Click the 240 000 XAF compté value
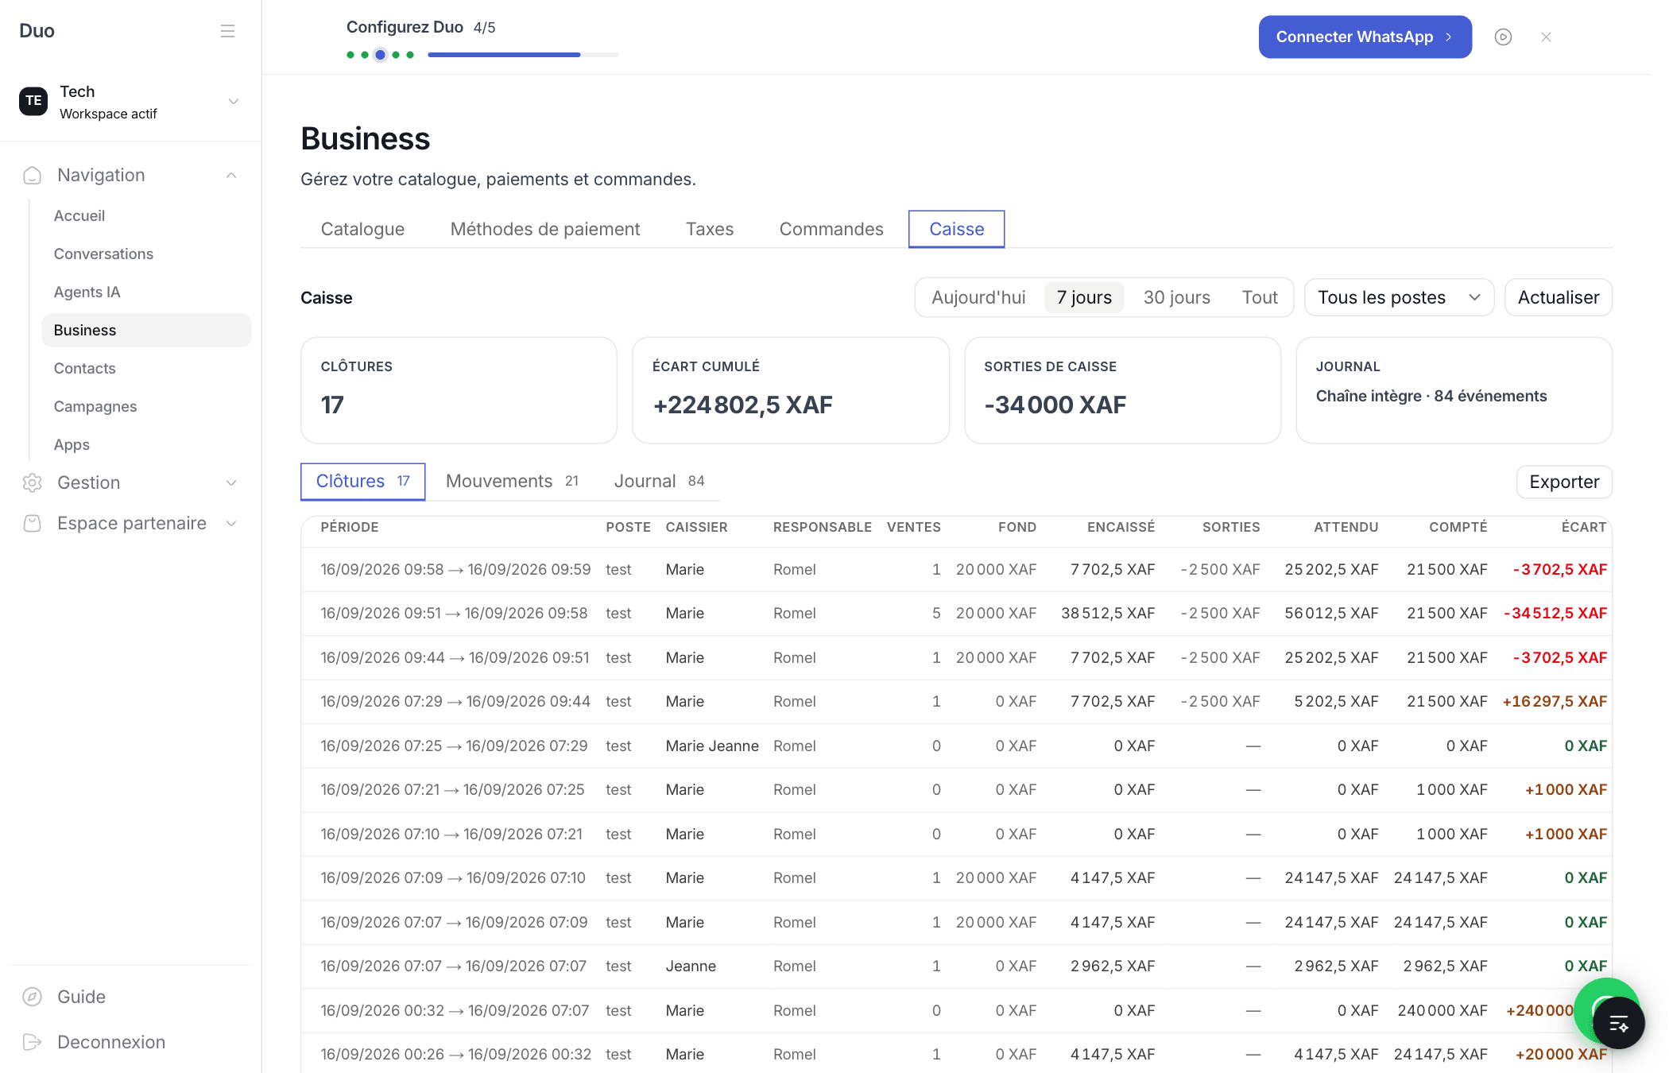Screen dimensions: 1669x1073 1442,1011
